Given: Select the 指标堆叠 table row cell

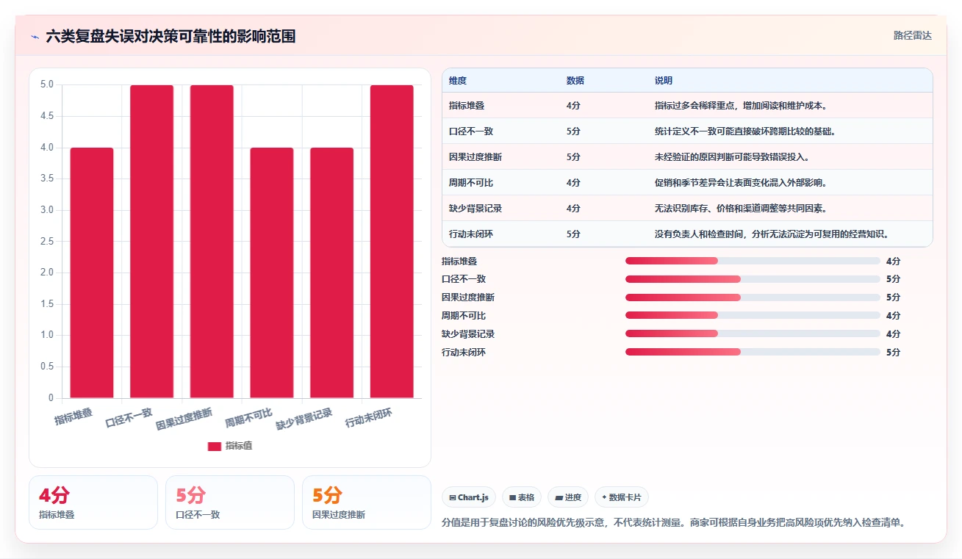Looking at the screenshot, I should [x=467, y=106].
